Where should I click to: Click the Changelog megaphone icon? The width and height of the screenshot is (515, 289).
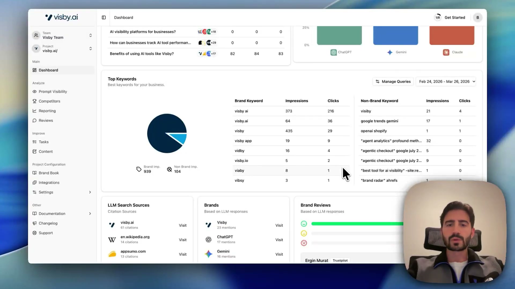tap(34, 223)
